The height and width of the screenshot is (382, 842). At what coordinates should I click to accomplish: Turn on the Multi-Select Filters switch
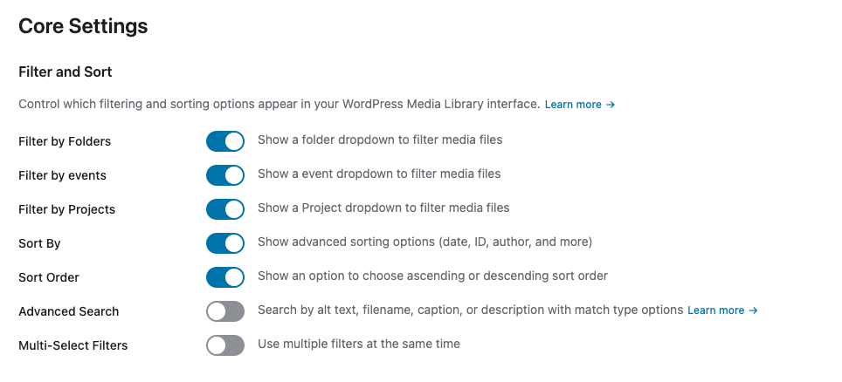[224, 345]
